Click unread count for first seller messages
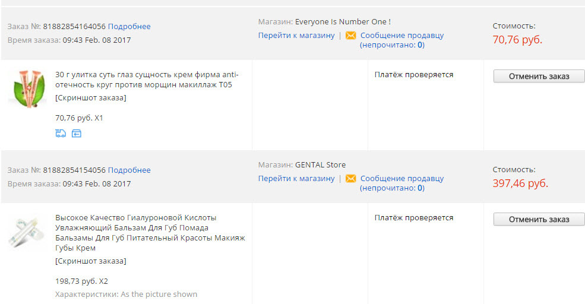The width and height of the screenshot is (585, 304). 420,45
